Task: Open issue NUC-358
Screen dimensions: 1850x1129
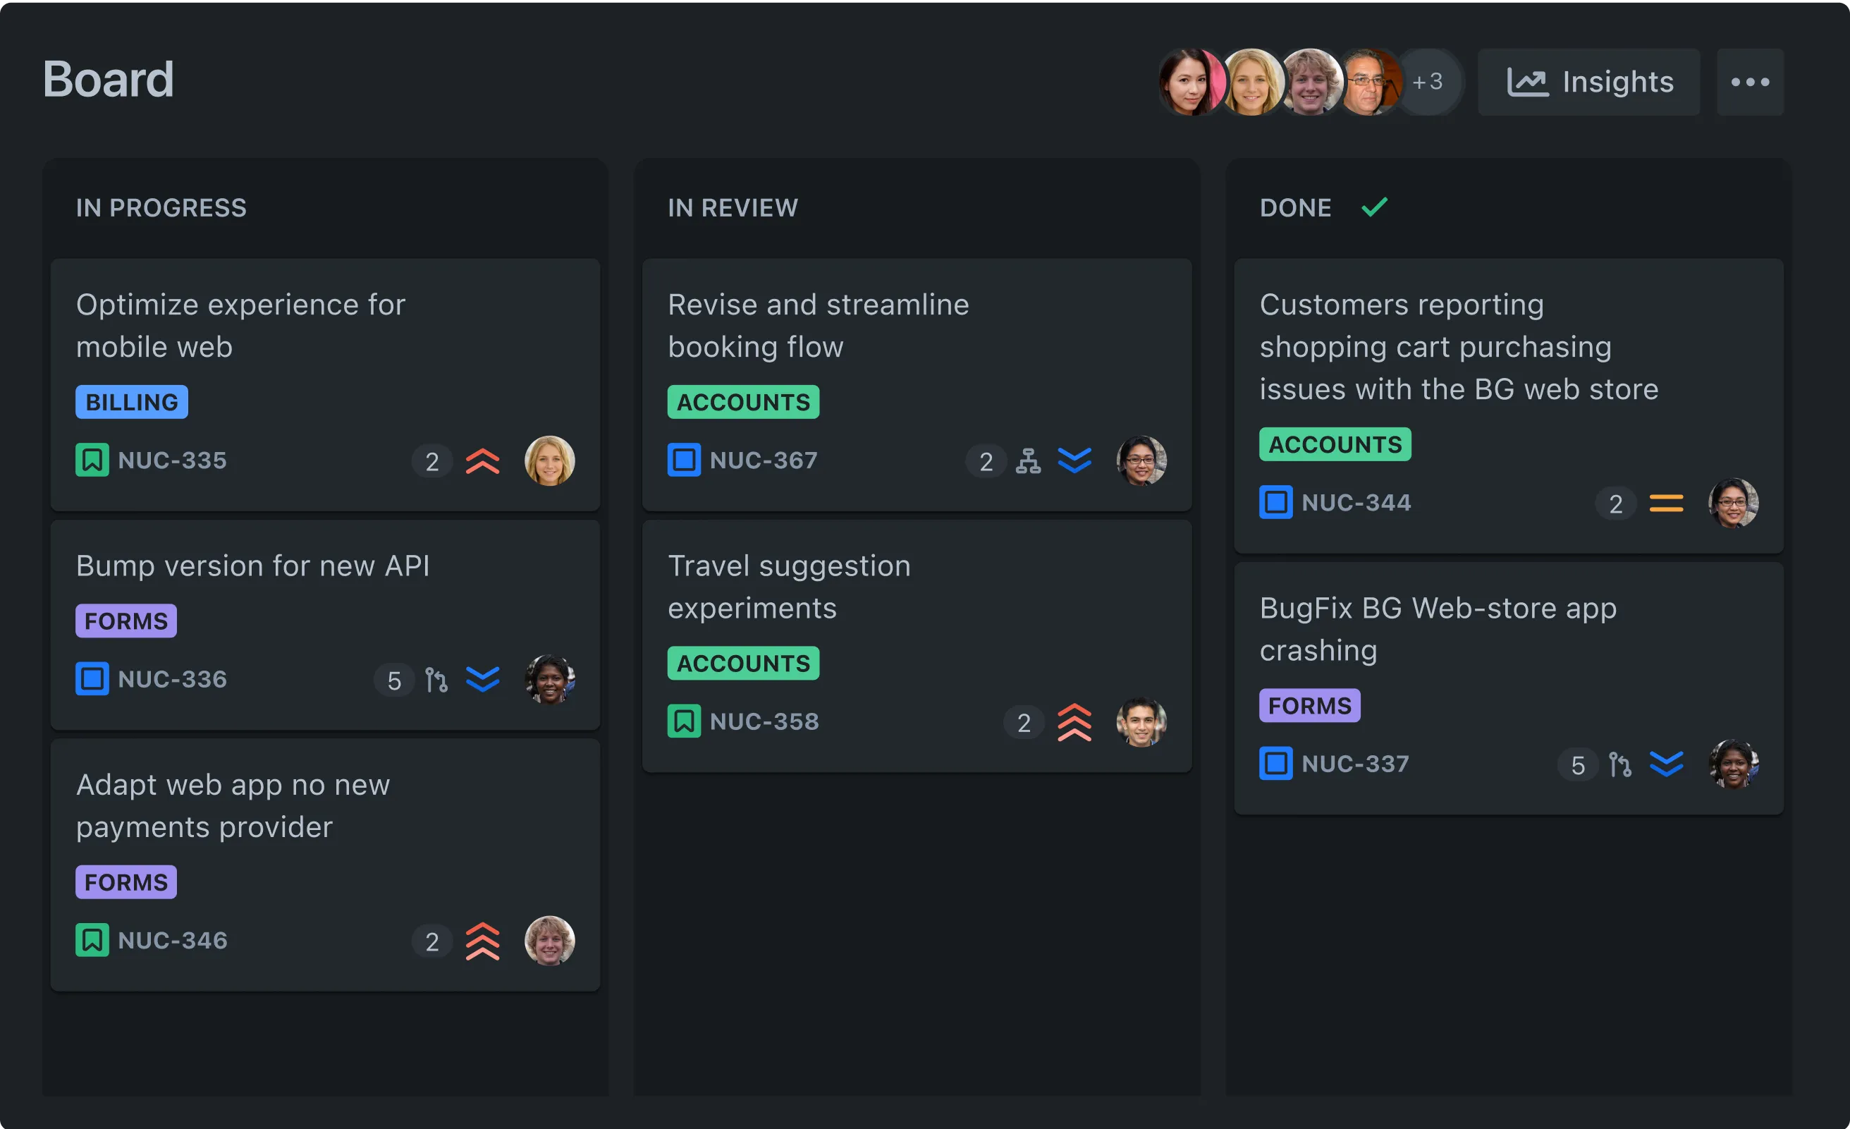Action: pyautogui.click(x=764, y=721)
